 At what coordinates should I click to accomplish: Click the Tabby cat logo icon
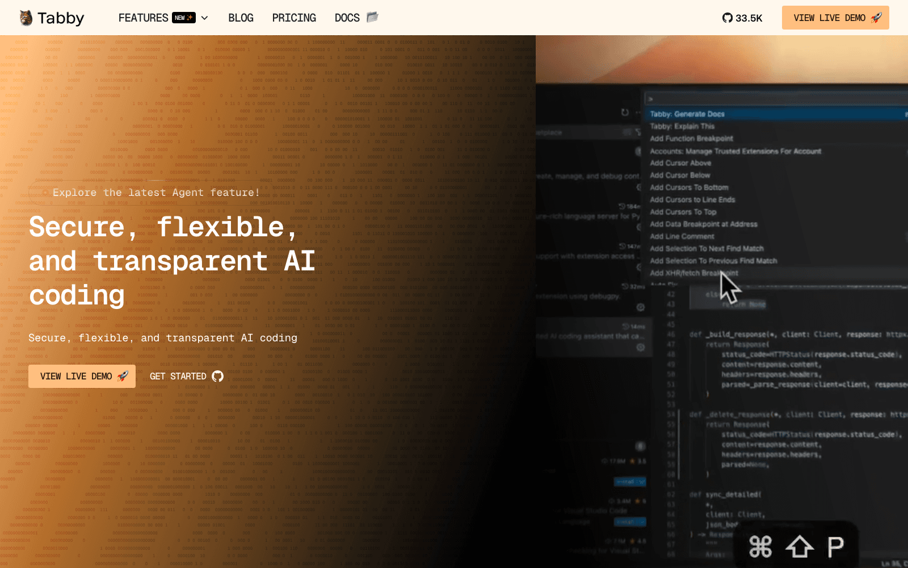tap(26, 18)
